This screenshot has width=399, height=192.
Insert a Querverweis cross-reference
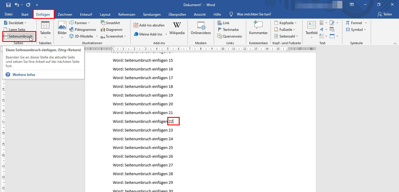coord(230,36)
